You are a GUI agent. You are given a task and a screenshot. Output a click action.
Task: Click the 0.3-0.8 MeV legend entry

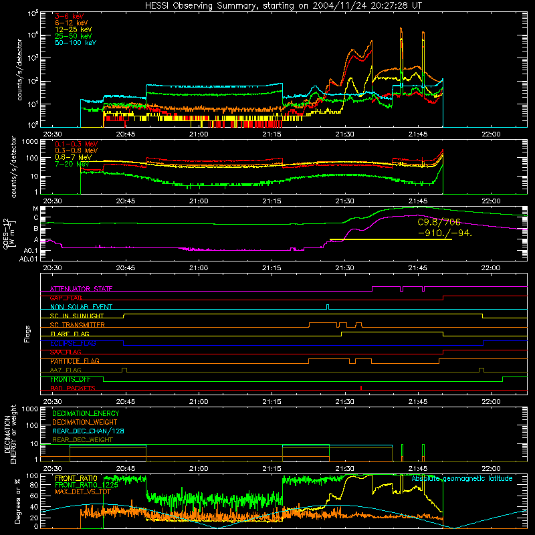[76, 150]
